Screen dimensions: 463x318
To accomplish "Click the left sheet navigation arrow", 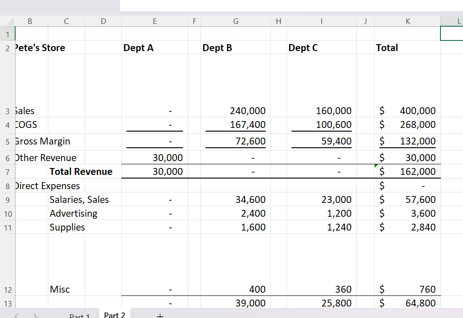I will pyautogui.click(x=16, y=315).
